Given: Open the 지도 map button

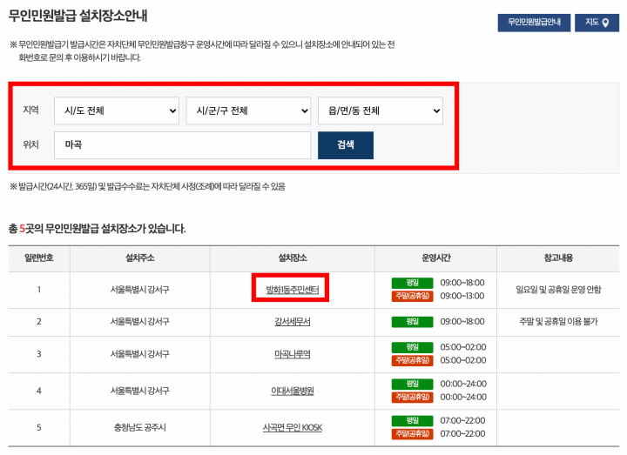Looking at the screenshot, I should point(597,23).
